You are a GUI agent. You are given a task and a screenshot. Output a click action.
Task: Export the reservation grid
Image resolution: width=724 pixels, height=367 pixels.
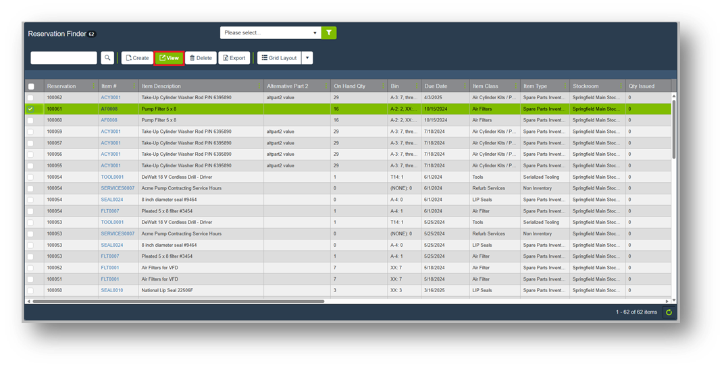coord(234,58)
